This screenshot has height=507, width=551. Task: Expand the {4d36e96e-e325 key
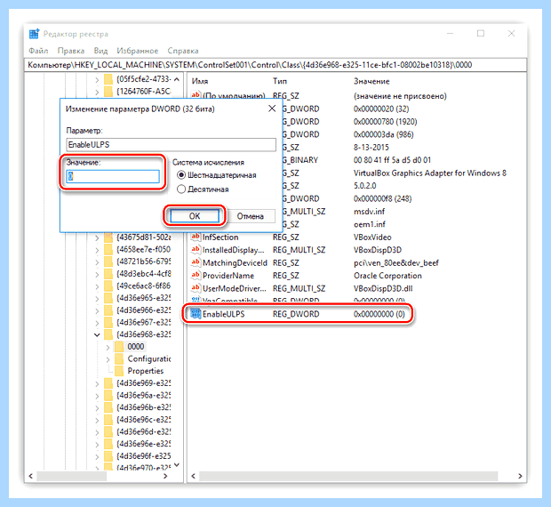(x=97, y=445)
